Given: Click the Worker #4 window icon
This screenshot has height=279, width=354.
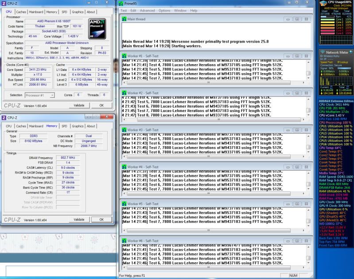Looking at the screenshot, I should point(124,167).
